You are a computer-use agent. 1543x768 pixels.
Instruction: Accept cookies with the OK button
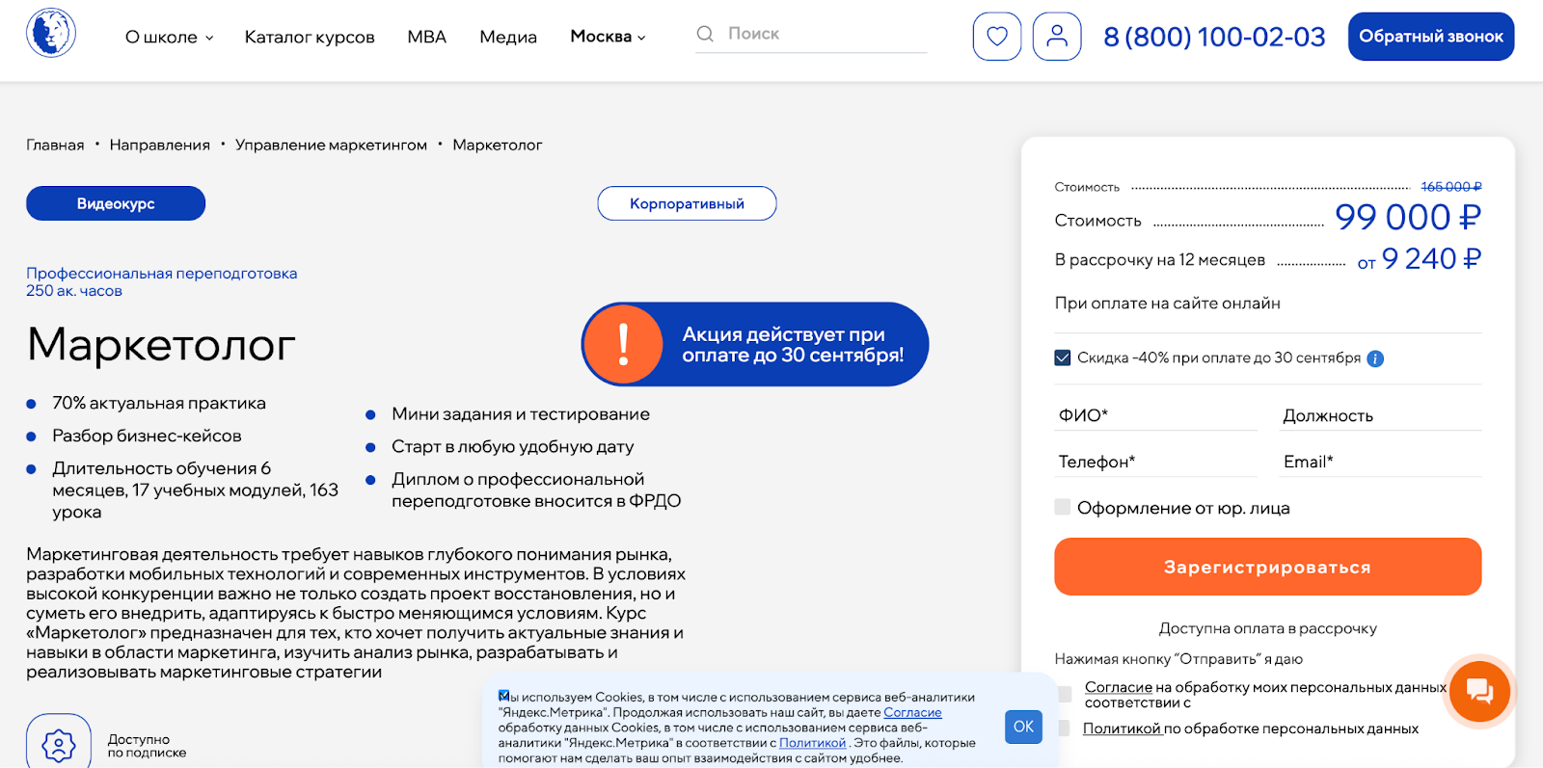click(1023, 727)
